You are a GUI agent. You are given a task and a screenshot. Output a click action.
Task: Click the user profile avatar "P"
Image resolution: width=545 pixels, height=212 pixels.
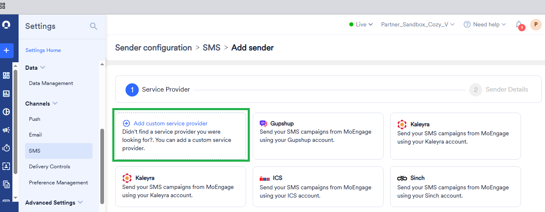click(x=536, y=25)
